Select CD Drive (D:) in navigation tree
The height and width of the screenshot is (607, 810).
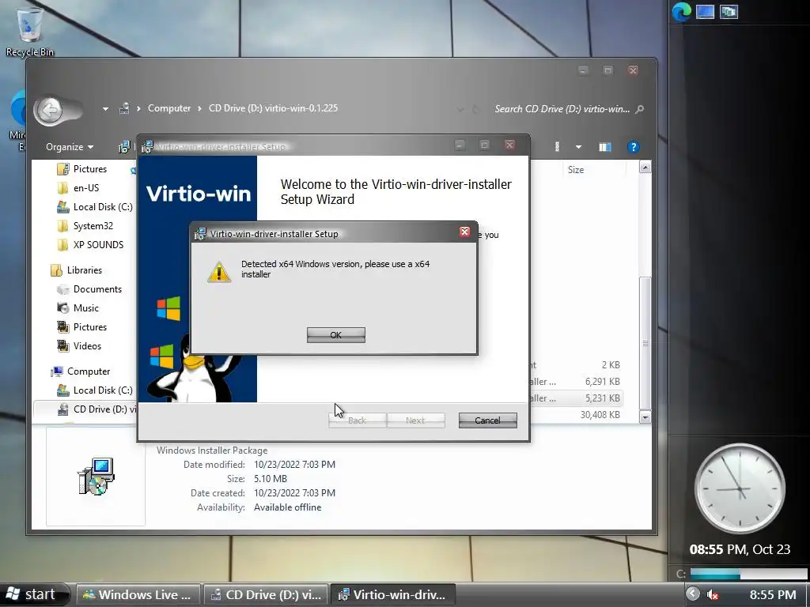click(x=85, y=409)
